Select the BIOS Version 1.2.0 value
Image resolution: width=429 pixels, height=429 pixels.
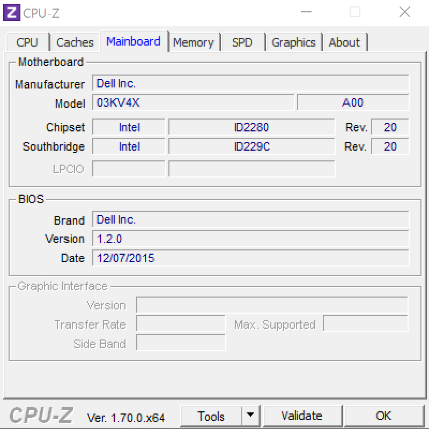pyautogui.click(x=250, y=239)
